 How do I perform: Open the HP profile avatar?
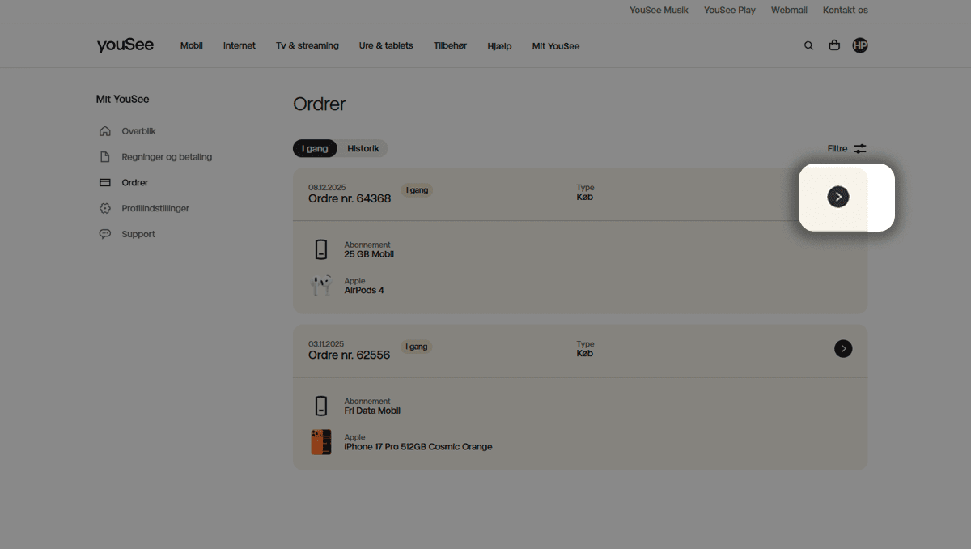pos(860,46)
